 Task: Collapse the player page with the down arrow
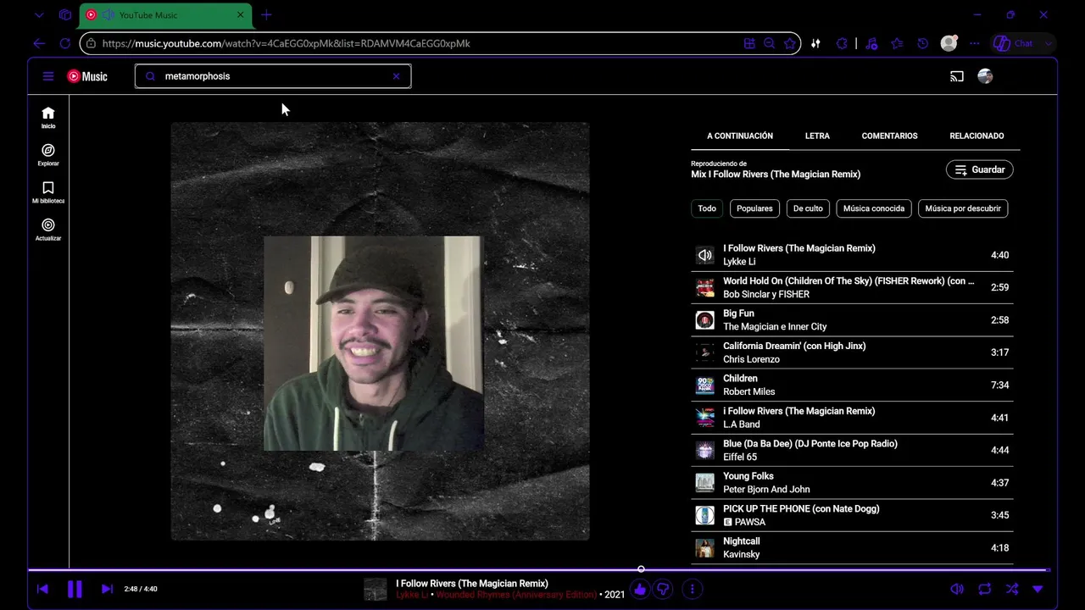(x=1038, y=589)
